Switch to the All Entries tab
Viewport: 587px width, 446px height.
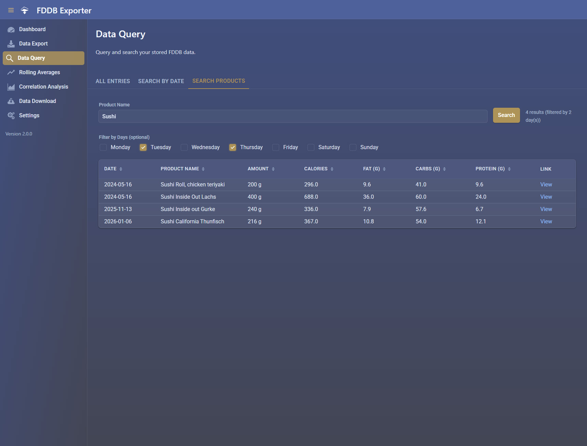pyautogui.click(x=113, y=81)
